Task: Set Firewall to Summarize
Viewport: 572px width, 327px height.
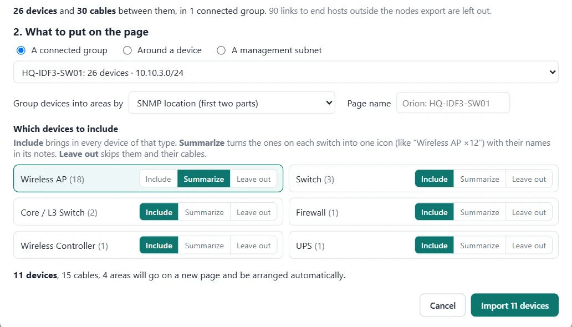Action: [x=479, y=212]
